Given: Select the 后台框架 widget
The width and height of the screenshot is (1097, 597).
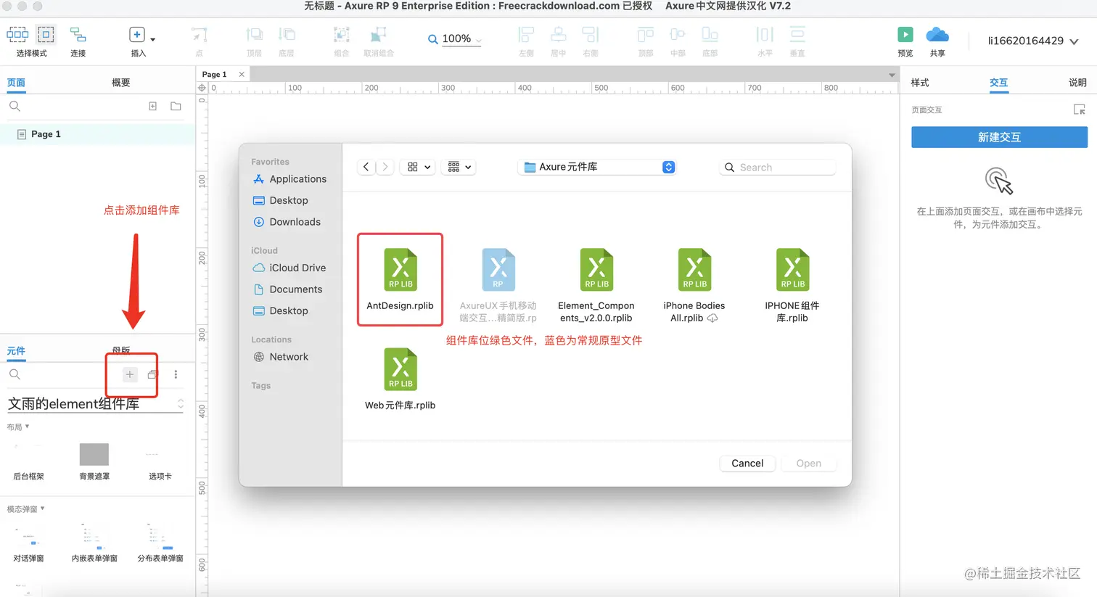Looking at the screenshot, I should pos(28,461).
